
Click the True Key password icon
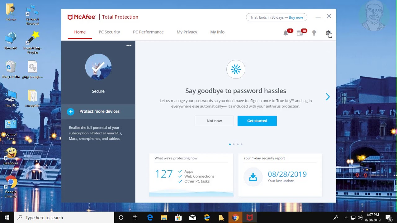(236, 69)
